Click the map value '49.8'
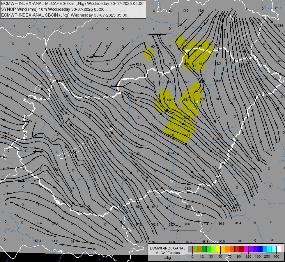The width and height of the screenshot is (285, 262). pyautogui.click(x=187, y=135)
